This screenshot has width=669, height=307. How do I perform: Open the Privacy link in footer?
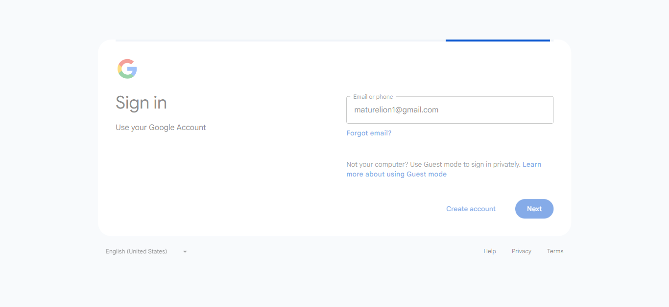[522, 251]
